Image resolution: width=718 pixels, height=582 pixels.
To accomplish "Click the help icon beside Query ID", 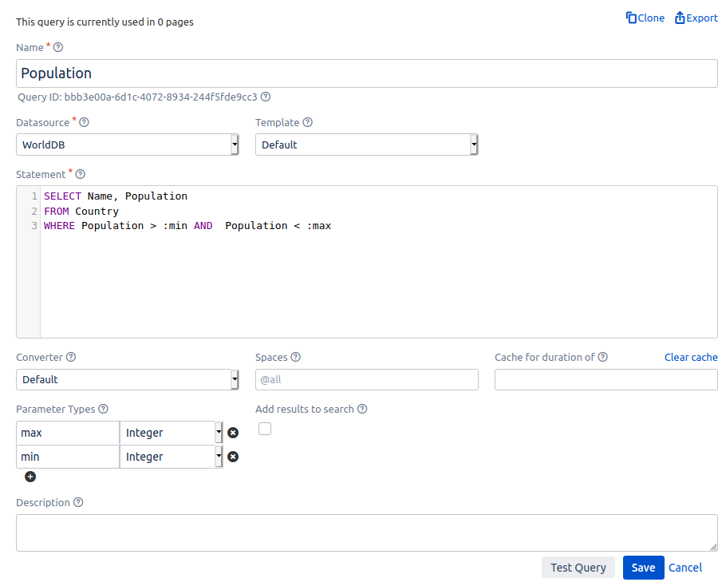I will (266, 97).
